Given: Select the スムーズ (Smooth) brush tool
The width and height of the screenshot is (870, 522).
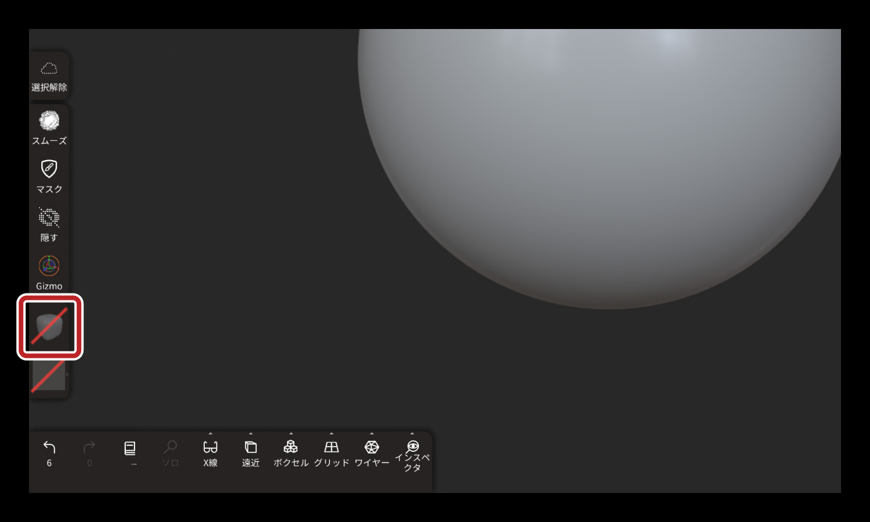Looking at the screenshot, I should (x=49, y=121).
